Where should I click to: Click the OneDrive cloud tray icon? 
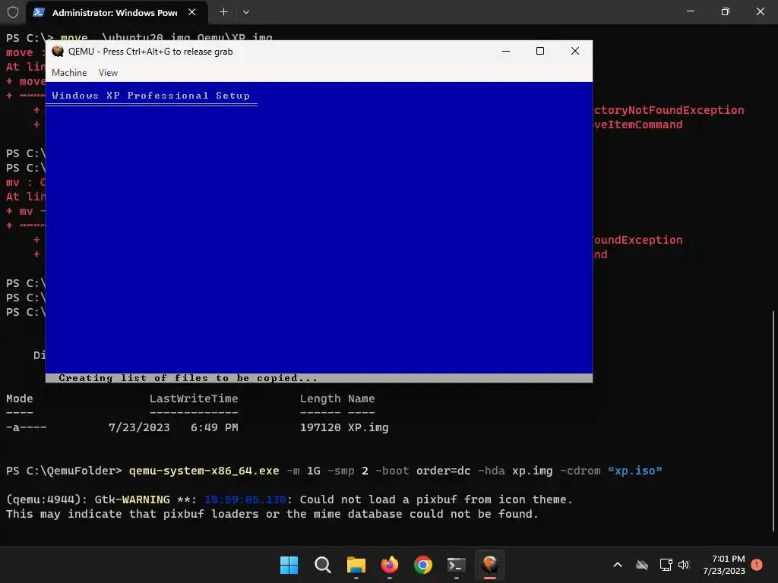(642, 565)
